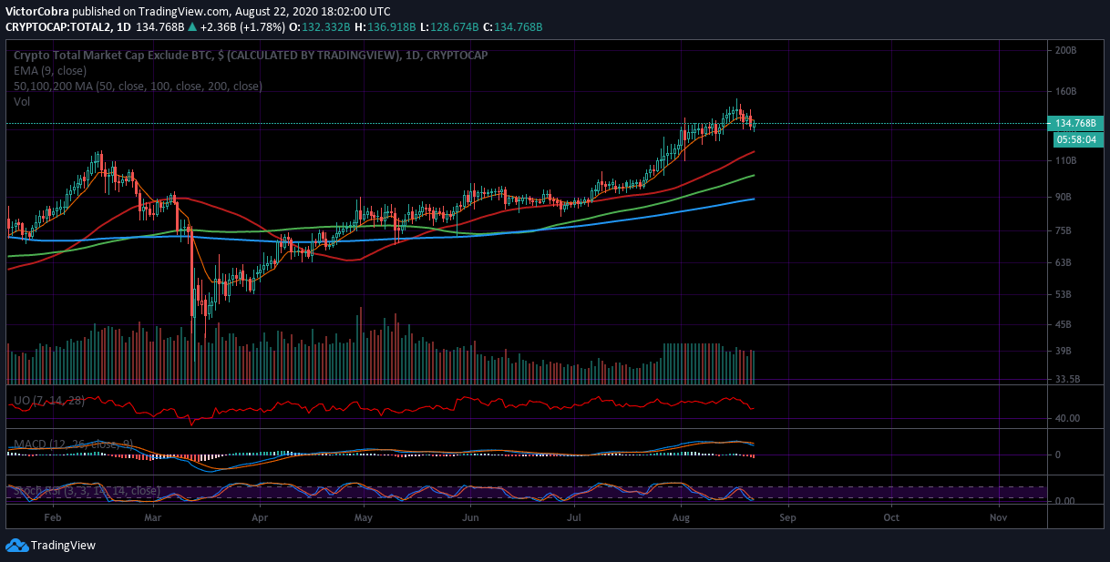Click the 39B price axis label
This screenshot has height=562, width=1110.
click(1064, 351)
